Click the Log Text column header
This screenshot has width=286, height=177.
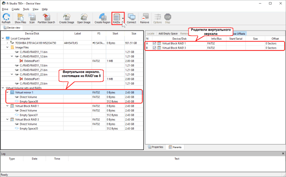click(177, 159)
